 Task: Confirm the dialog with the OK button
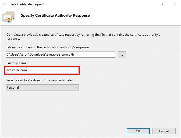point(138,131)
